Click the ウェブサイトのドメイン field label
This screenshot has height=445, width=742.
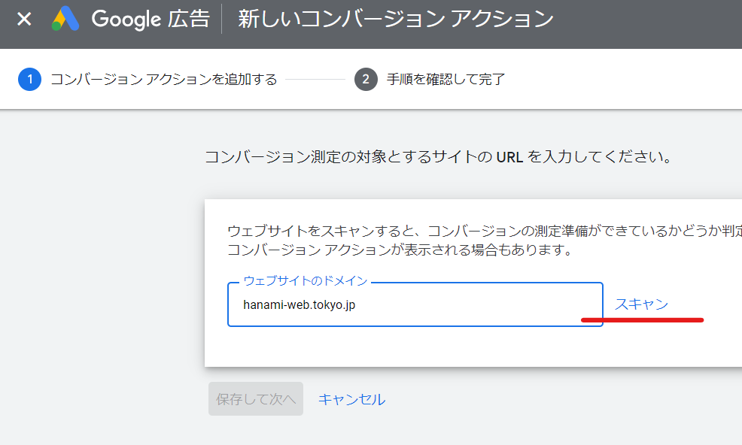click(305, 281)
